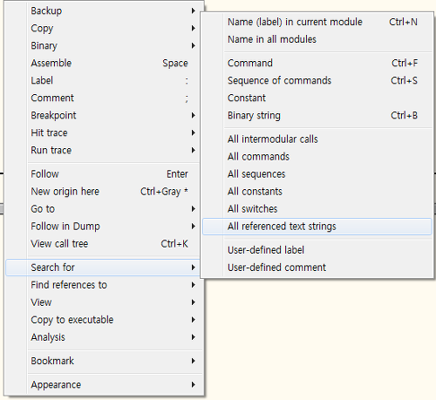Expand the Copy submenu arrow
436x400 pixels.
(x=194, y=28)
